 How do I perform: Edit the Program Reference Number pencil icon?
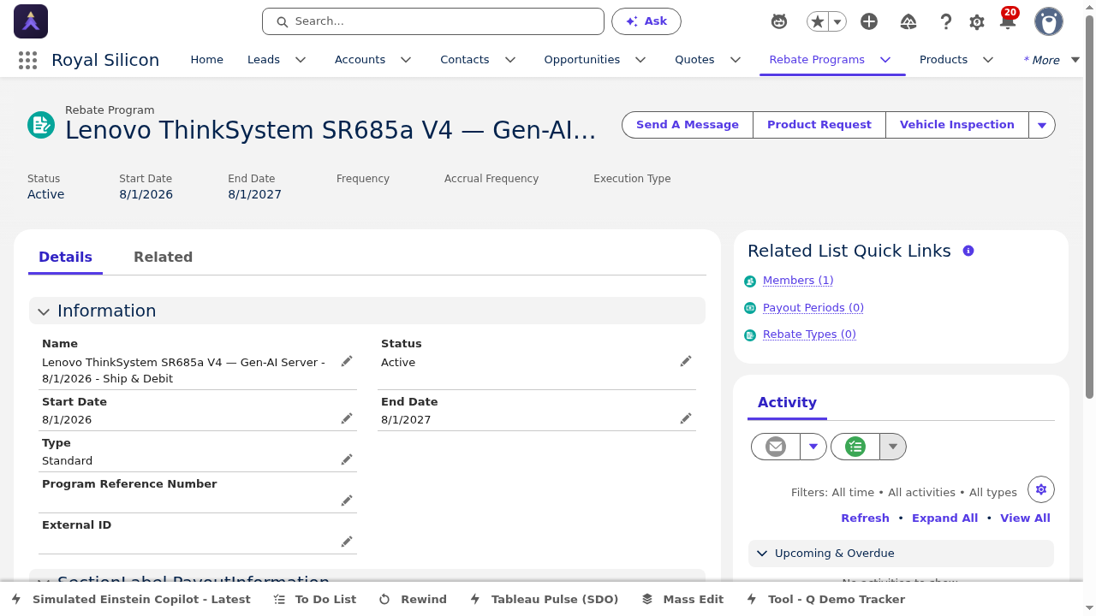[347, 500]
